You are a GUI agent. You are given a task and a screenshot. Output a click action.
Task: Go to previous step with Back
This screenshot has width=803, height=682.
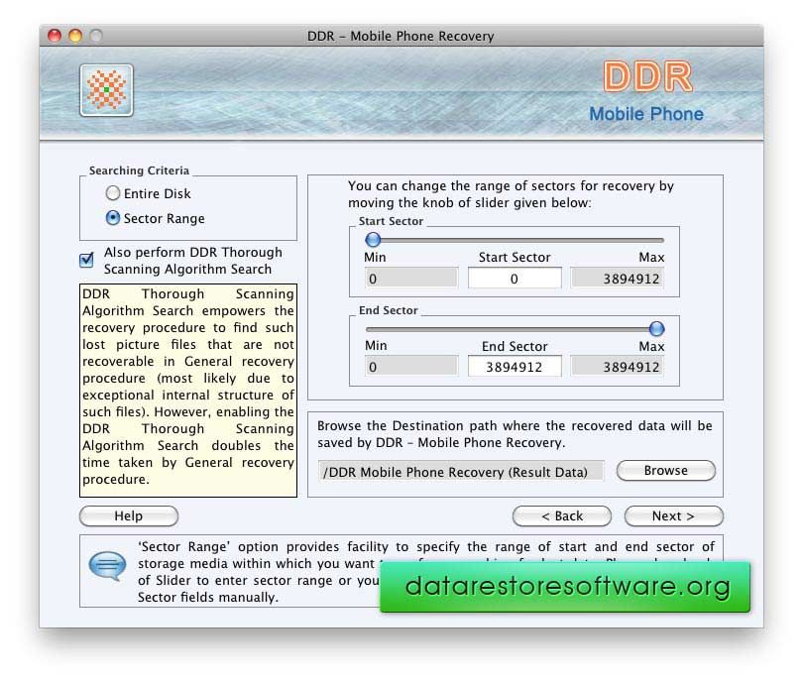(562, 516)
